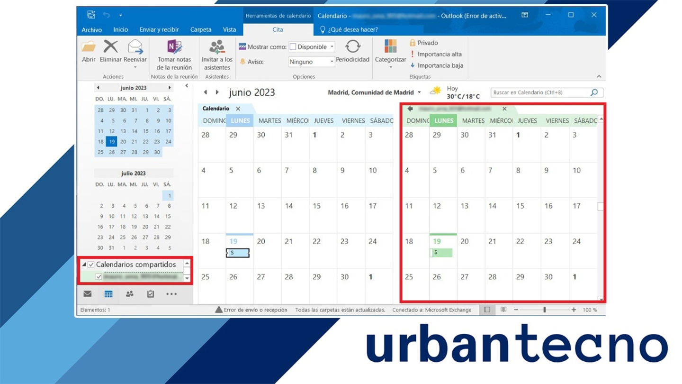Collapse the Calendarios compartidos tree group
682x384 pixels.
pos(84,265)
